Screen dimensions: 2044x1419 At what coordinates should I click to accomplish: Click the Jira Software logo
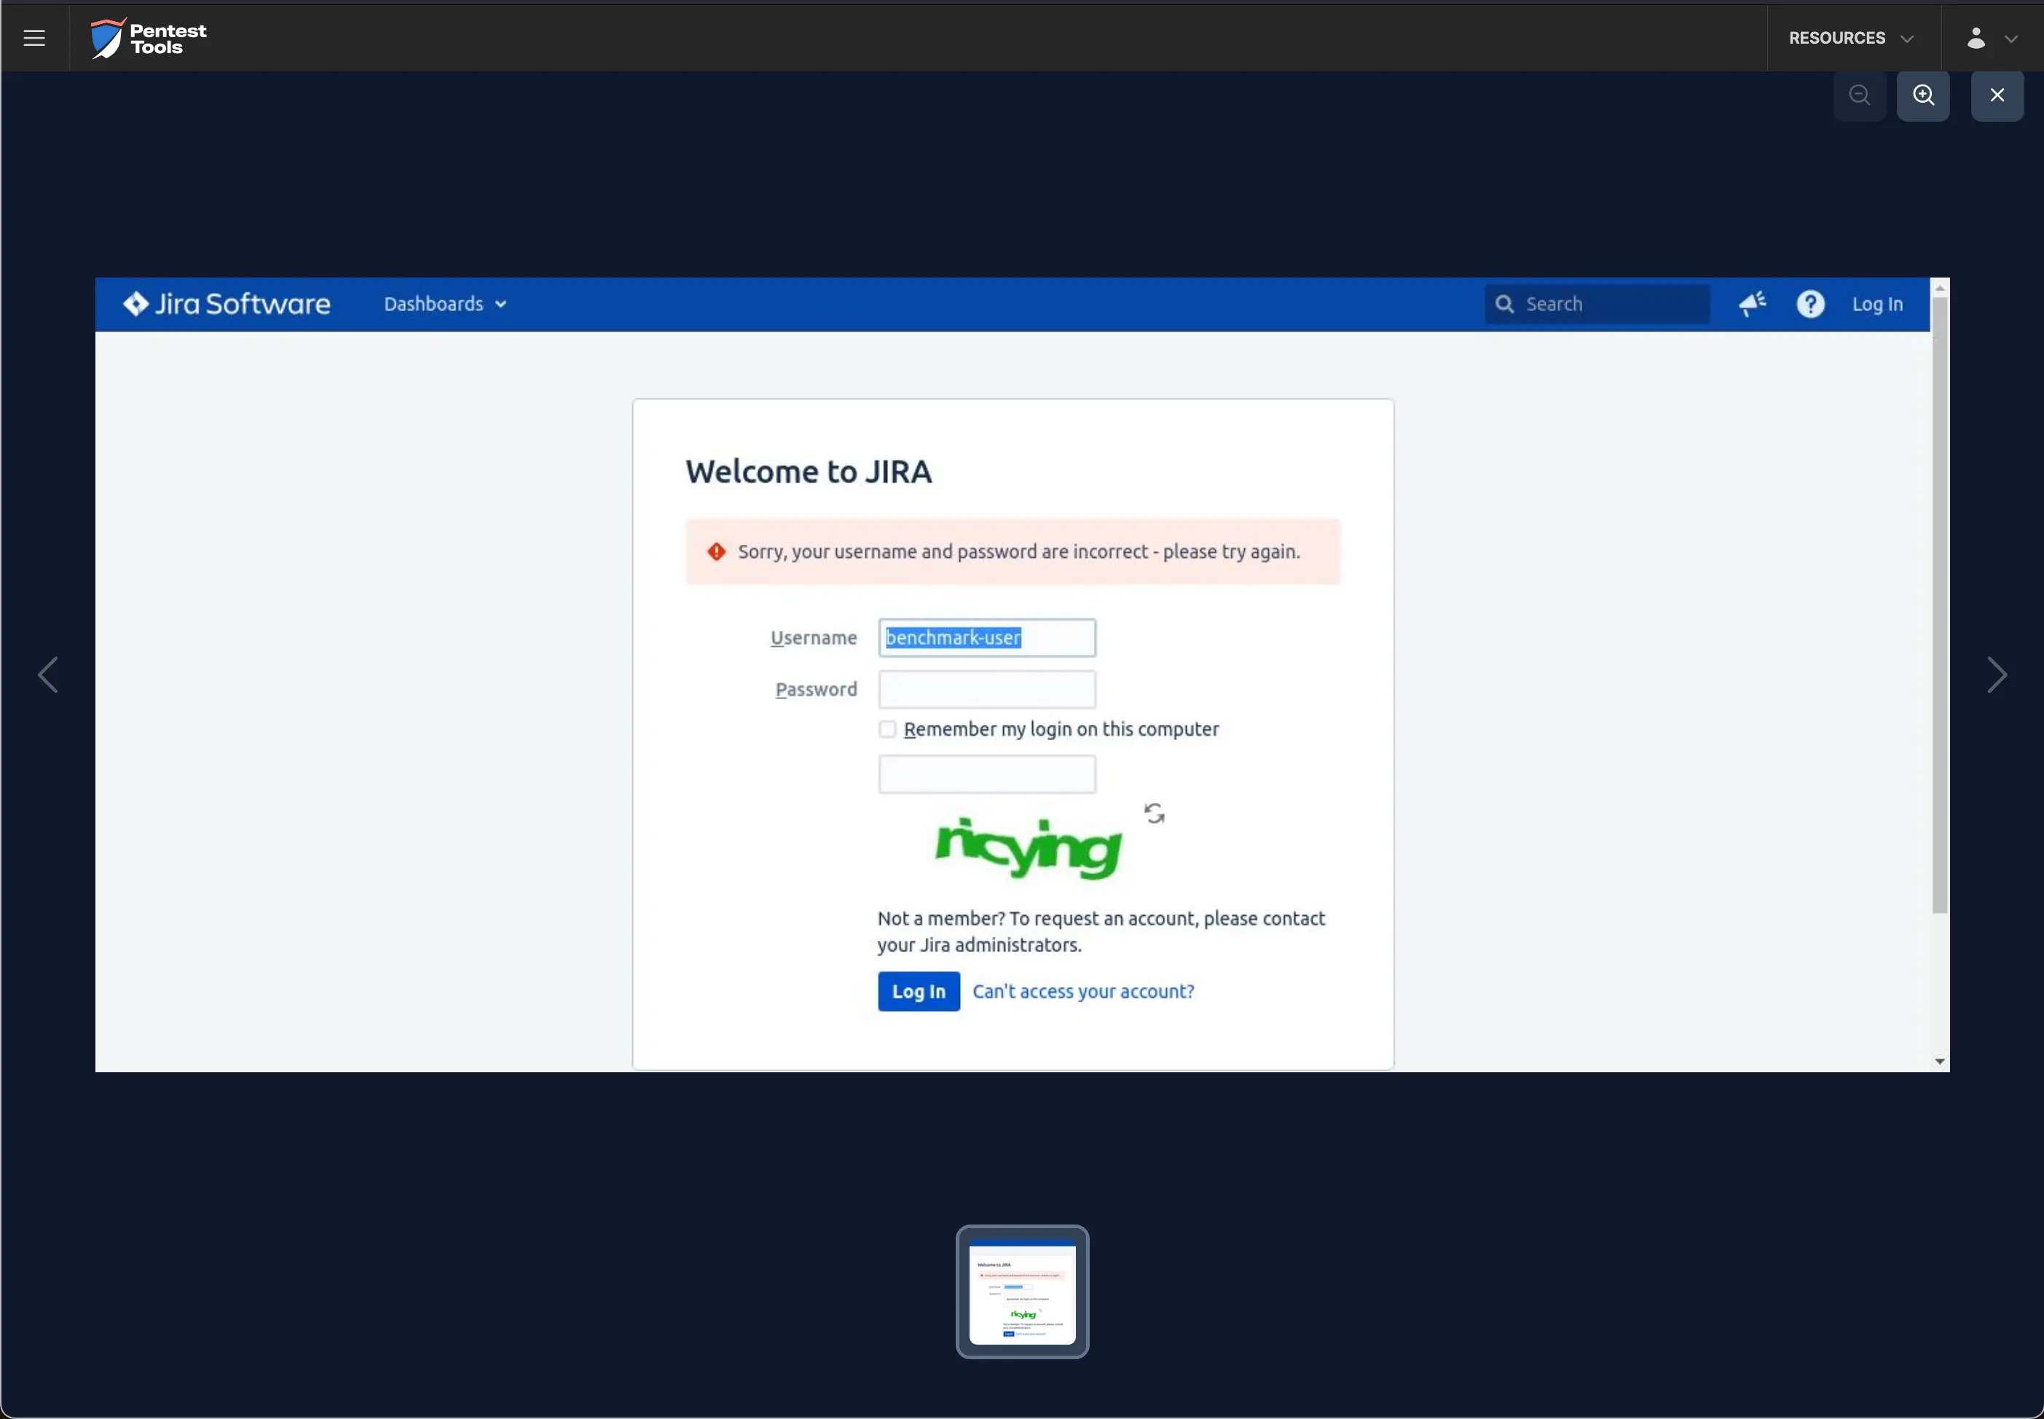pos(227,304)
